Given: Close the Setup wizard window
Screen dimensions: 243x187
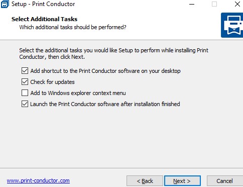Looking at the screenshot, I should pyautogui.click(x=237, y=4).
